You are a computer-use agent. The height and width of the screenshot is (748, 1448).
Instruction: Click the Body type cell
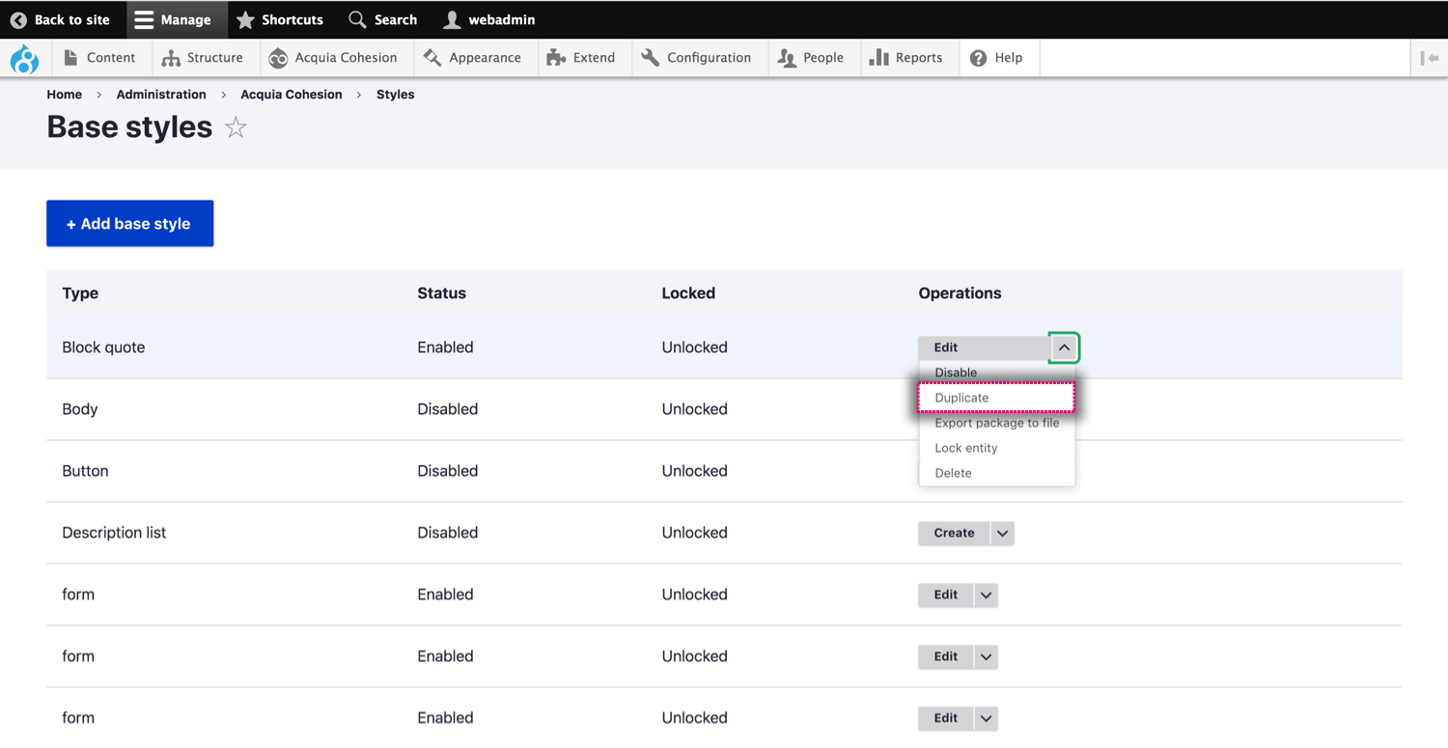[x=80, y=409]
